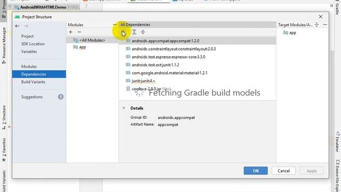This screenshot has width=341, height=192.
Task: Click the cordova-2.9.0.jar library icon
Action: pyautogui.click(x=128, y=89)
